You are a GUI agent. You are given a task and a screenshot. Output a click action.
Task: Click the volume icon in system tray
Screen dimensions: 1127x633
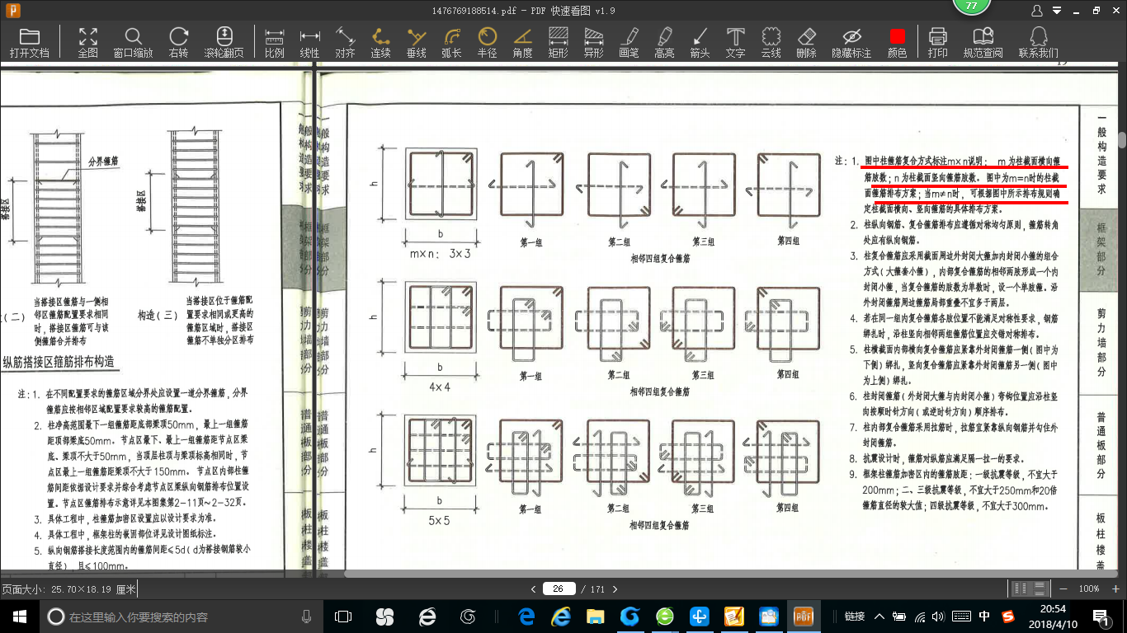click(x=939, y=616)
